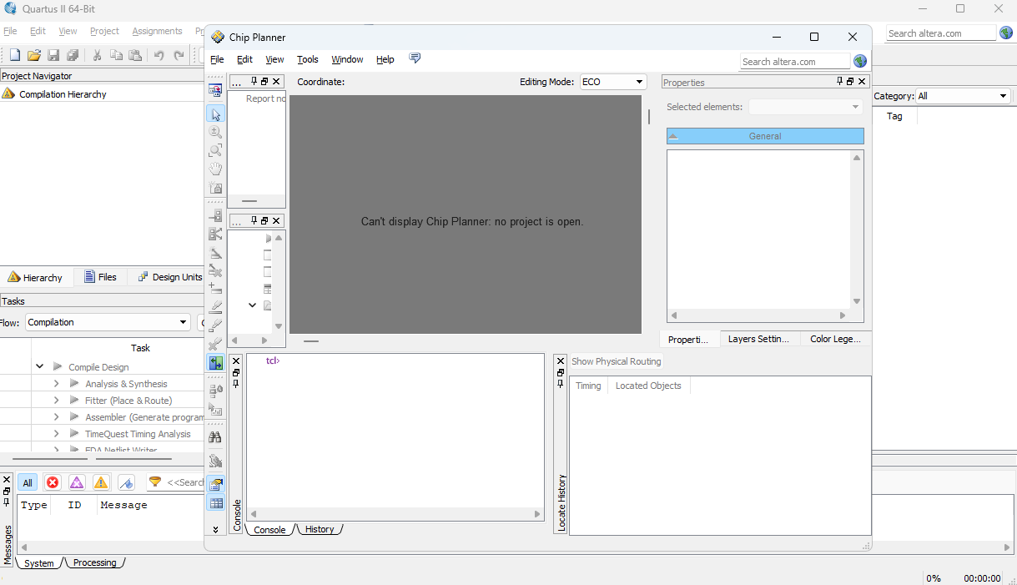The height and width of the screenshot is (585, 1017).
Task: Click the feedback speech bubble icon
Action: [415, 58]
